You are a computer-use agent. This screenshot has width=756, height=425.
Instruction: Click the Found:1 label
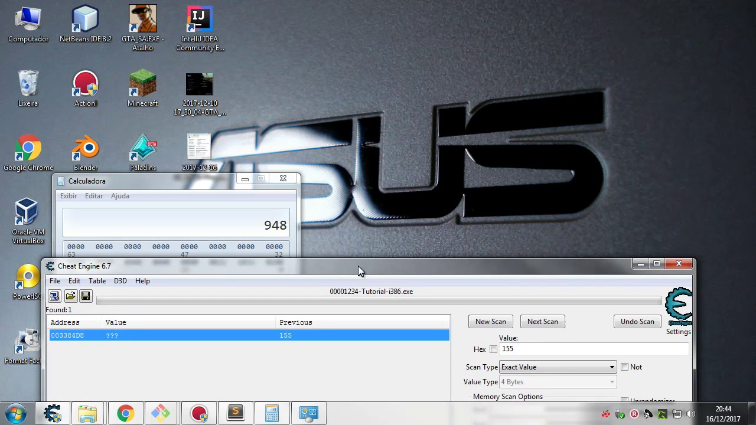(x=58, y=310)
